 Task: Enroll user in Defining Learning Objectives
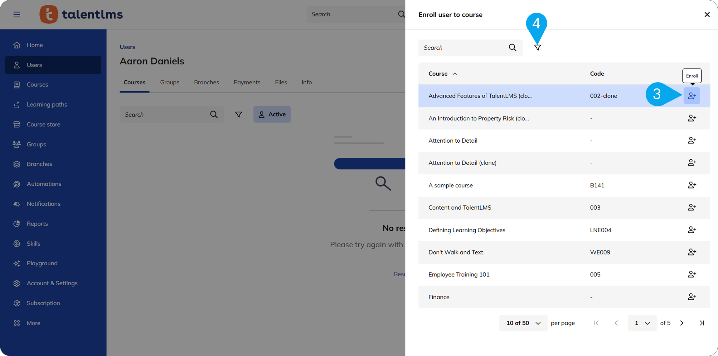tap(692, 230)
